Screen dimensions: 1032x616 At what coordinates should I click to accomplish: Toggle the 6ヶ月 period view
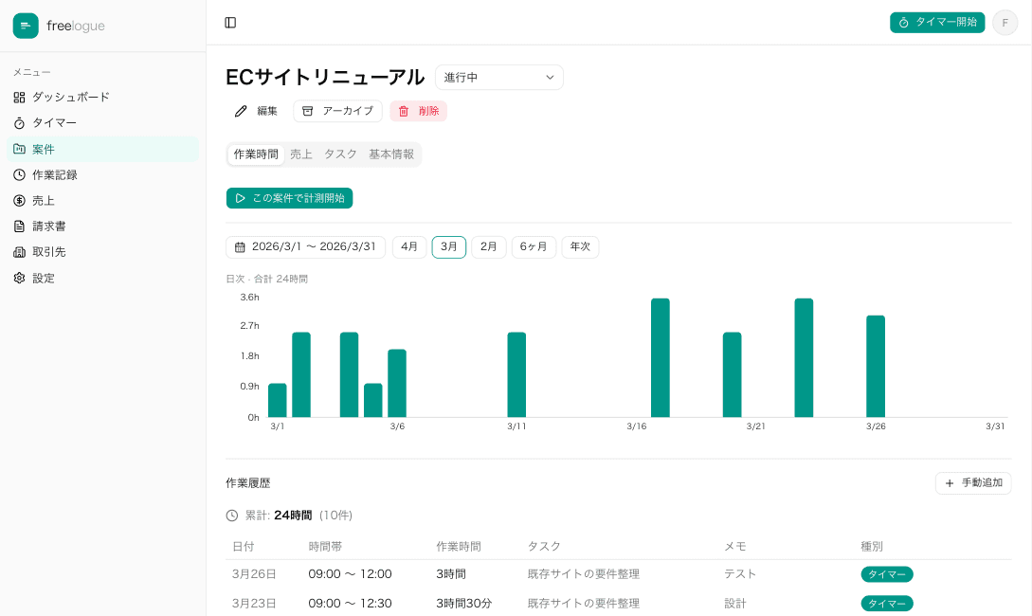533,246
